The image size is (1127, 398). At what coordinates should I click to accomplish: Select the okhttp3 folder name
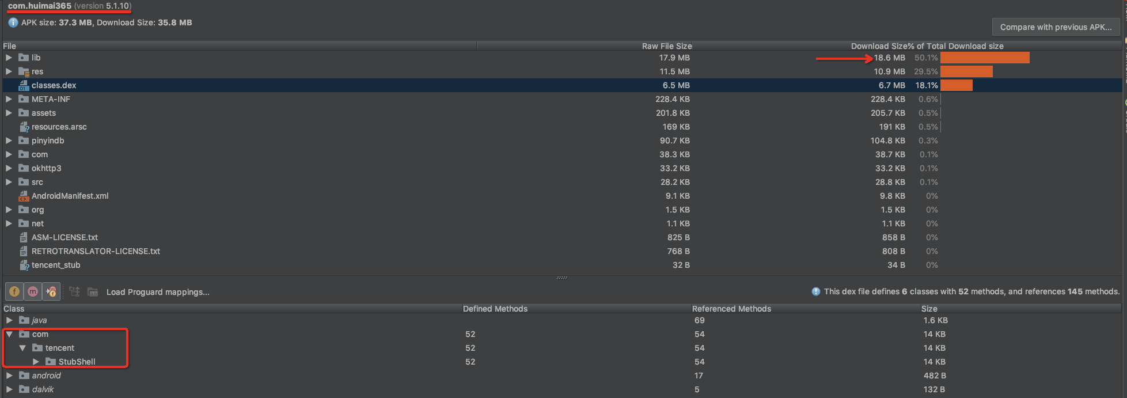pos(46,168)
